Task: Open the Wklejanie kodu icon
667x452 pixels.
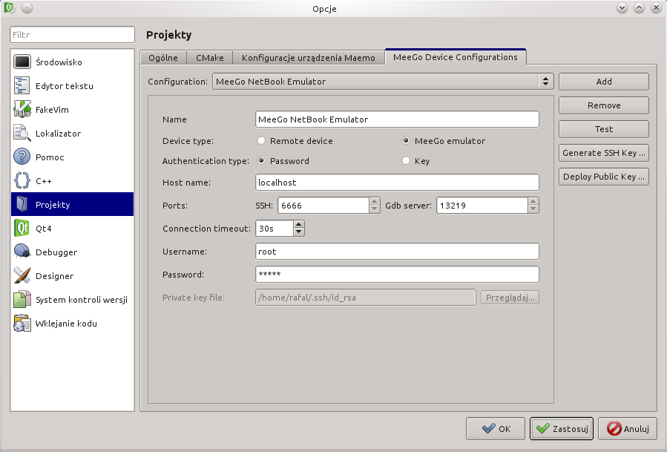Action: (x=22, y=324)
